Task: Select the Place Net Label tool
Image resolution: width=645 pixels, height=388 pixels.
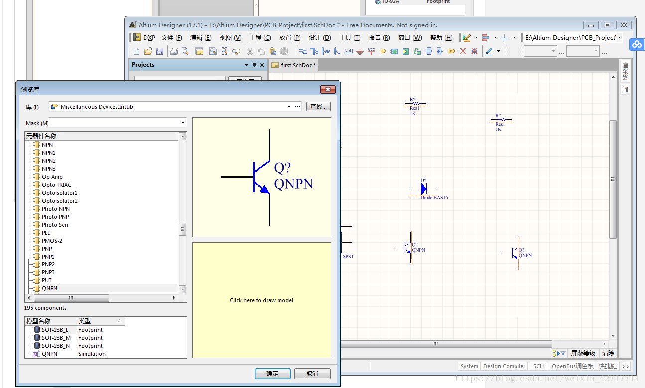Action: coord(348,51)
